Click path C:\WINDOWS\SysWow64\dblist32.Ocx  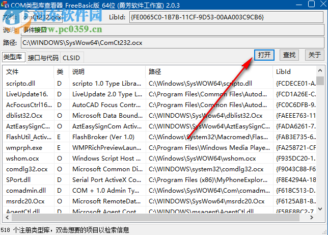(205, 116)
